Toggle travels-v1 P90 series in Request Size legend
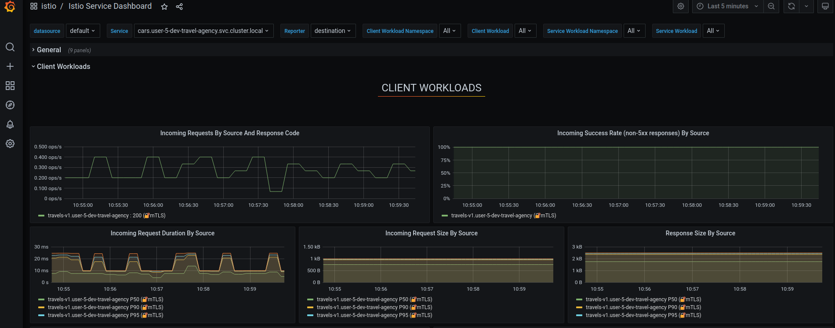The width and height of the screenshot is (835, 328). [x=374, y=307]
